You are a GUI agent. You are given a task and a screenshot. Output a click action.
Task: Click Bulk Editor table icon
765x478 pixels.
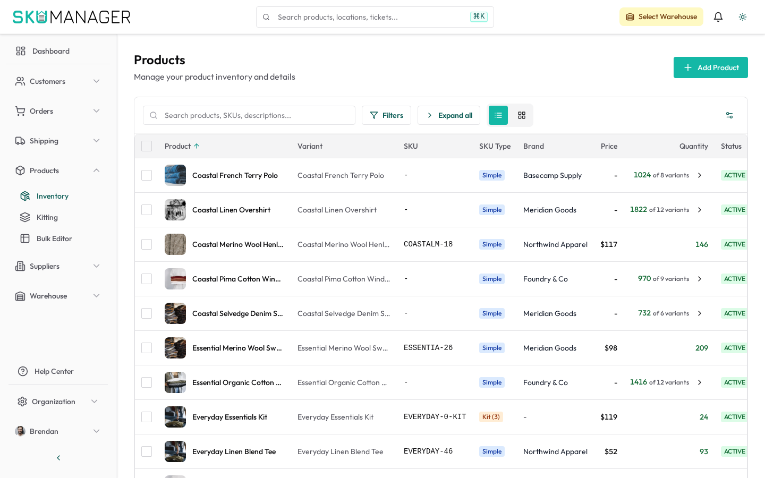point(25,238)
